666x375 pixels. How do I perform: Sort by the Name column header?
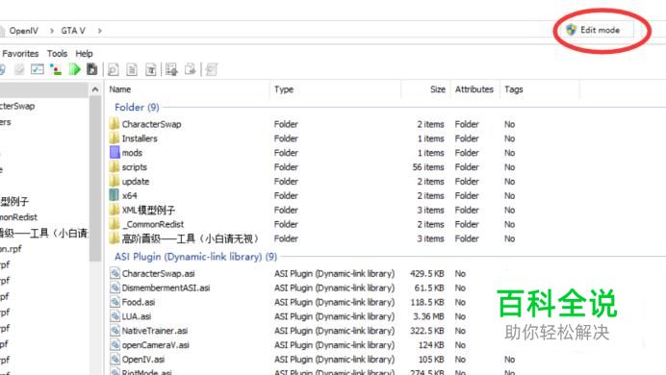119,89
